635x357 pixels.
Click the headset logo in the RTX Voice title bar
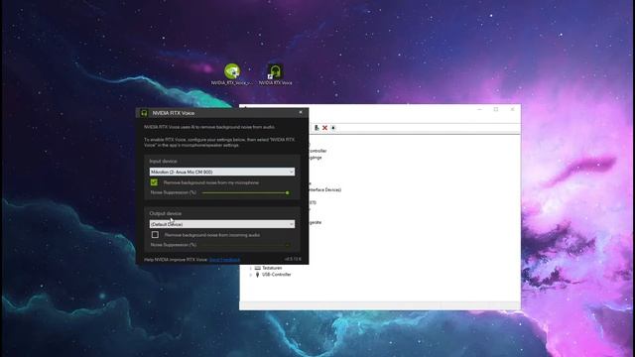pos(144,113)
